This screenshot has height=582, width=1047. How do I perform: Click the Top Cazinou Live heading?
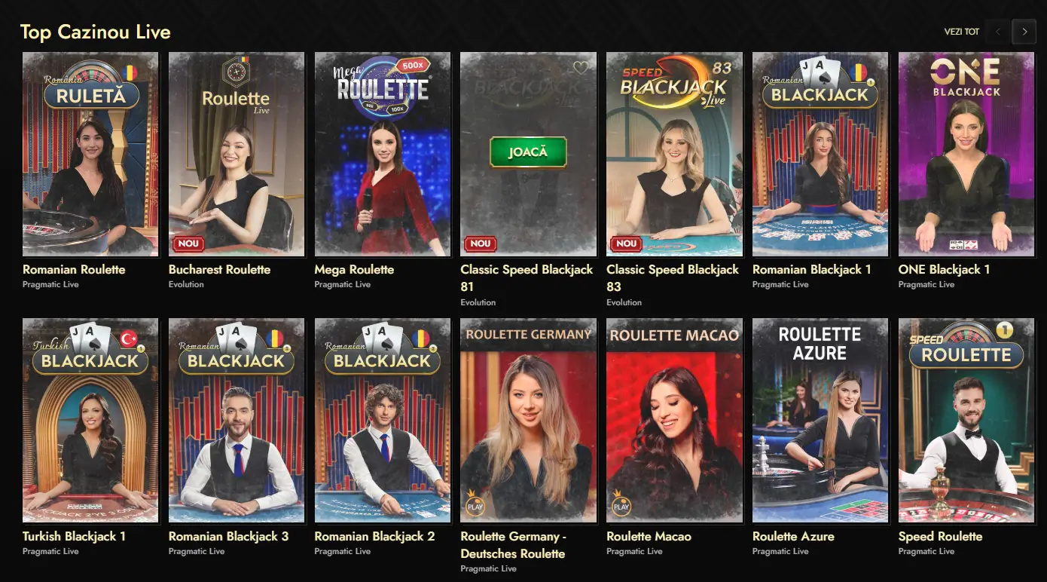(x=96, y=32)
